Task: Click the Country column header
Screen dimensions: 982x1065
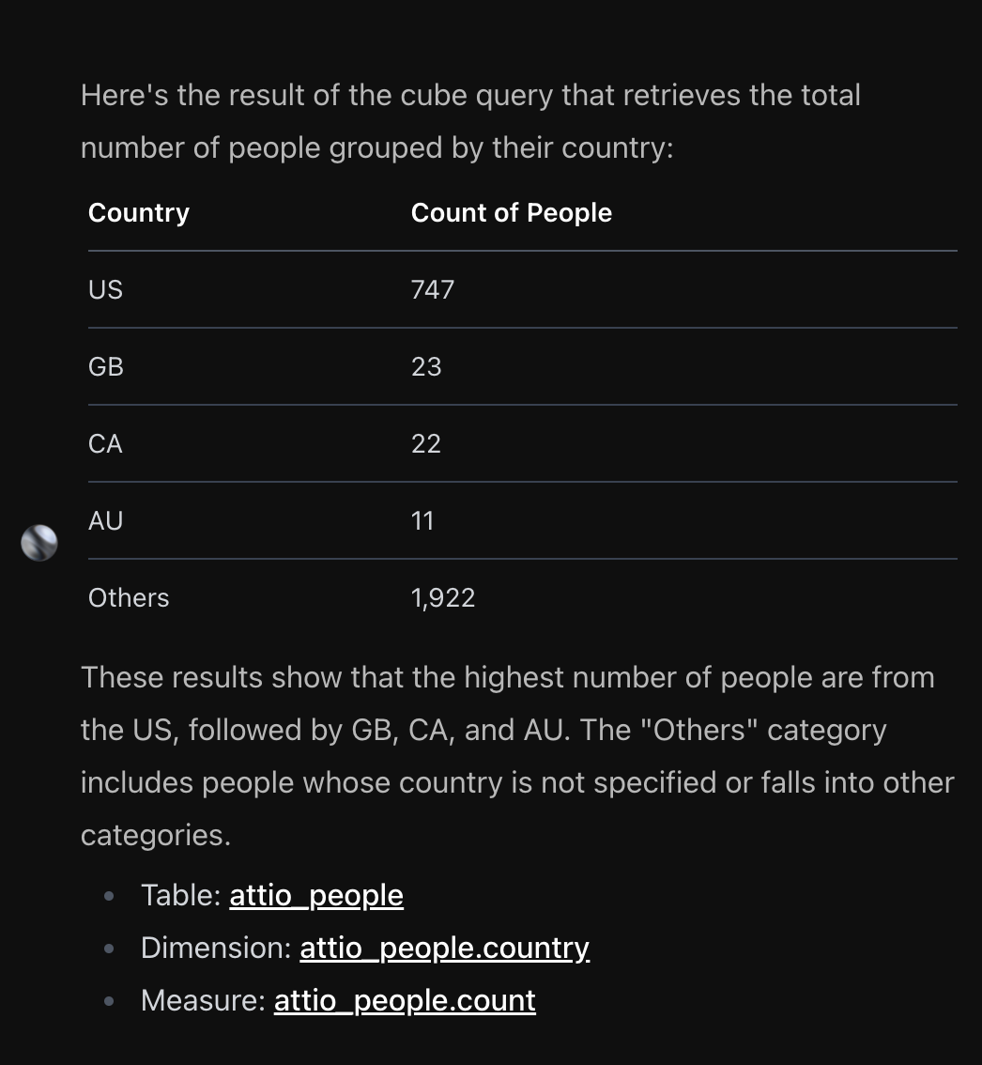Action: point(139,212)
